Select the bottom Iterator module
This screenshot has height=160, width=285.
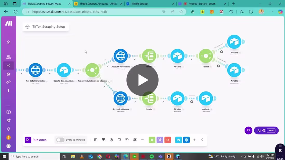(149, 98)
